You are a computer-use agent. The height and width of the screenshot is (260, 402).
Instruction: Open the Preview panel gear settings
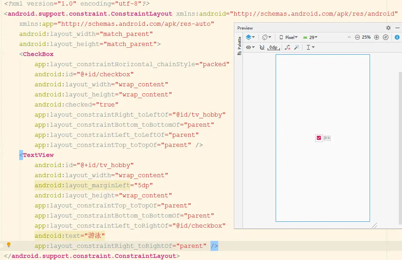click(388, 28)
